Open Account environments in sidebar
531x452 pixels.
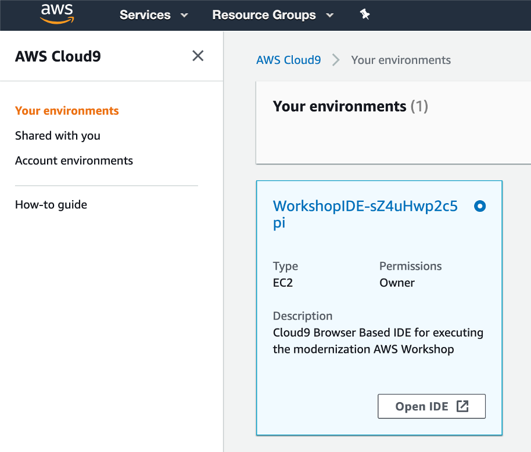(74, 160)
